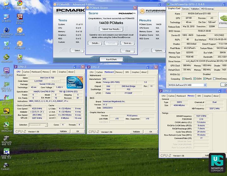This screenshot has width=227, height=176.
Task: Select Mainboard tab in left CPU-Z window
Action: pos(36,72)
